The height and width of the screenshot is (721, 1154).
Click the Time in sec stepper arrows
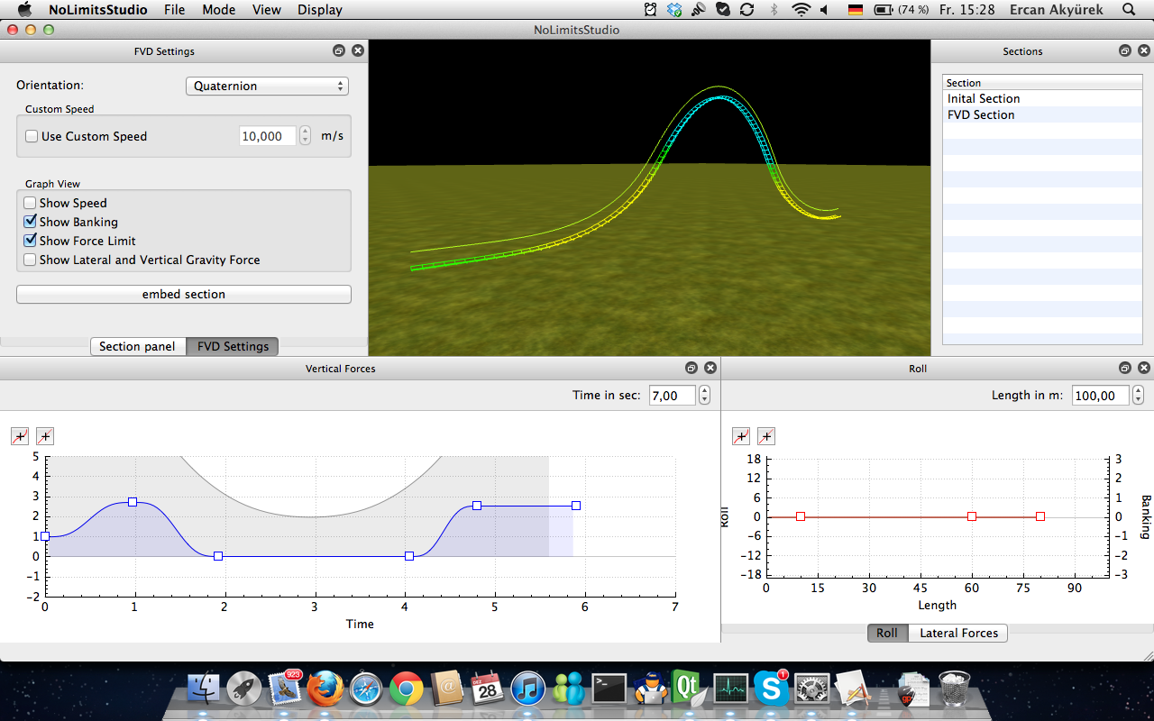point(704,396)
